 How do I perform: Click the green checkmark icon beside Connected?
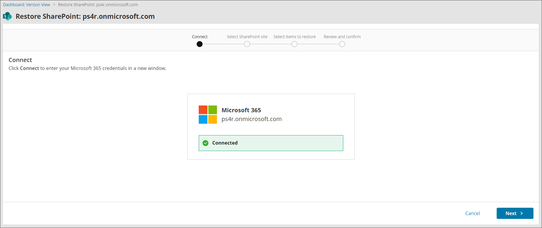[x=206, y=143]
